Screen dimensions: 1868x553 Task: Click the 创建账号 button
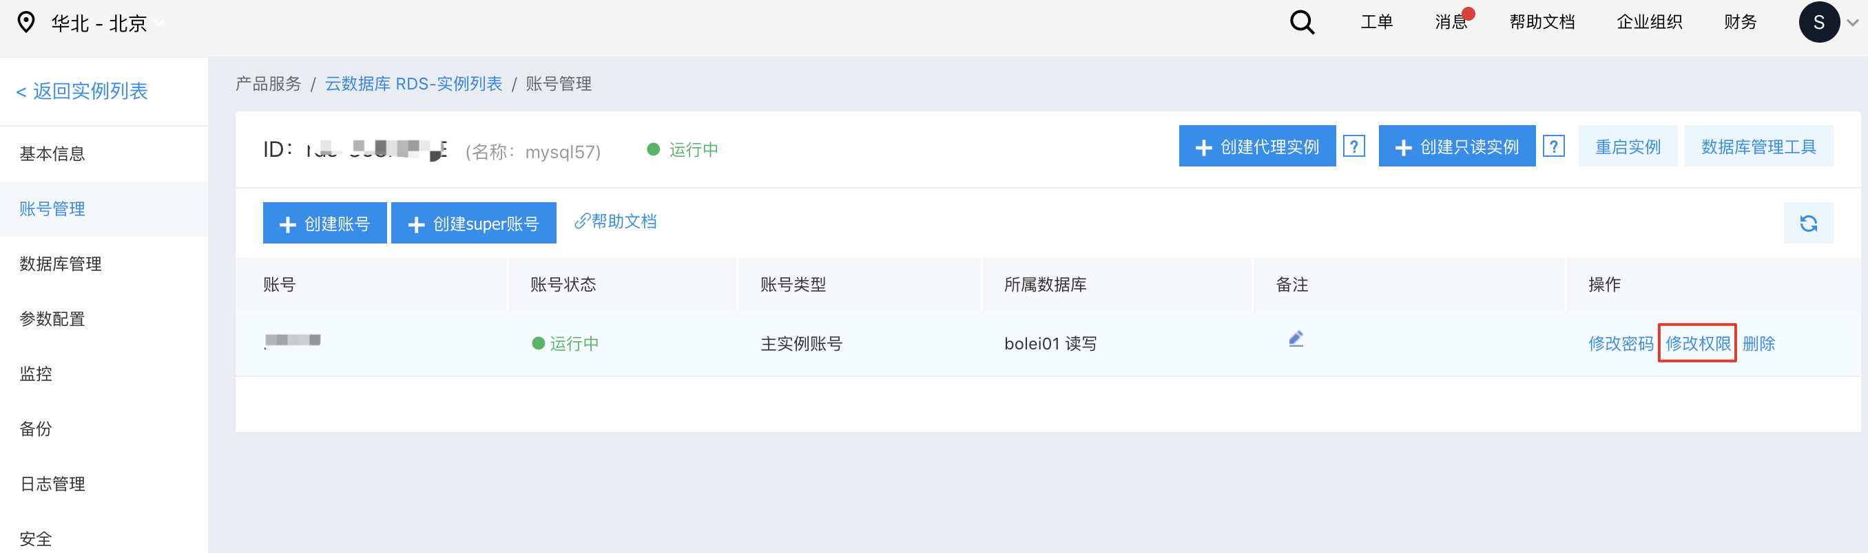325,224
